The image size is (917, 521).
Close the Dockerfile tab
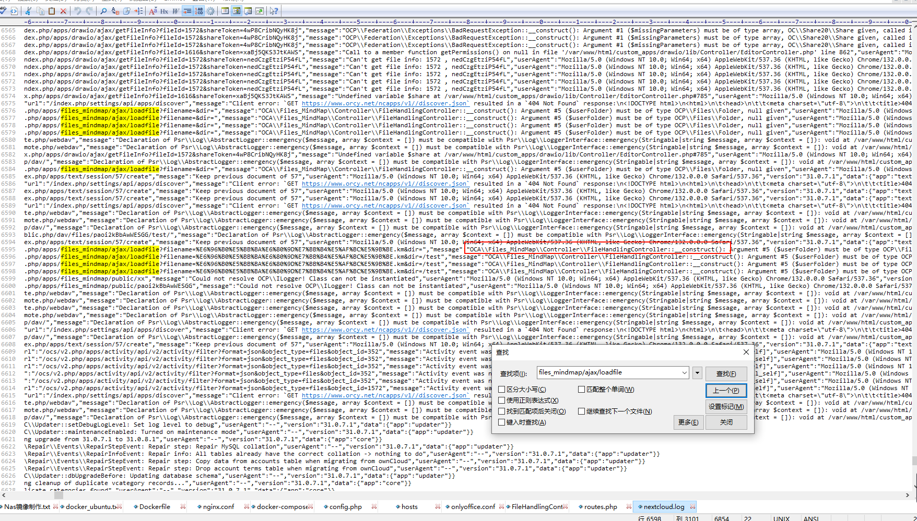(183, 506)
